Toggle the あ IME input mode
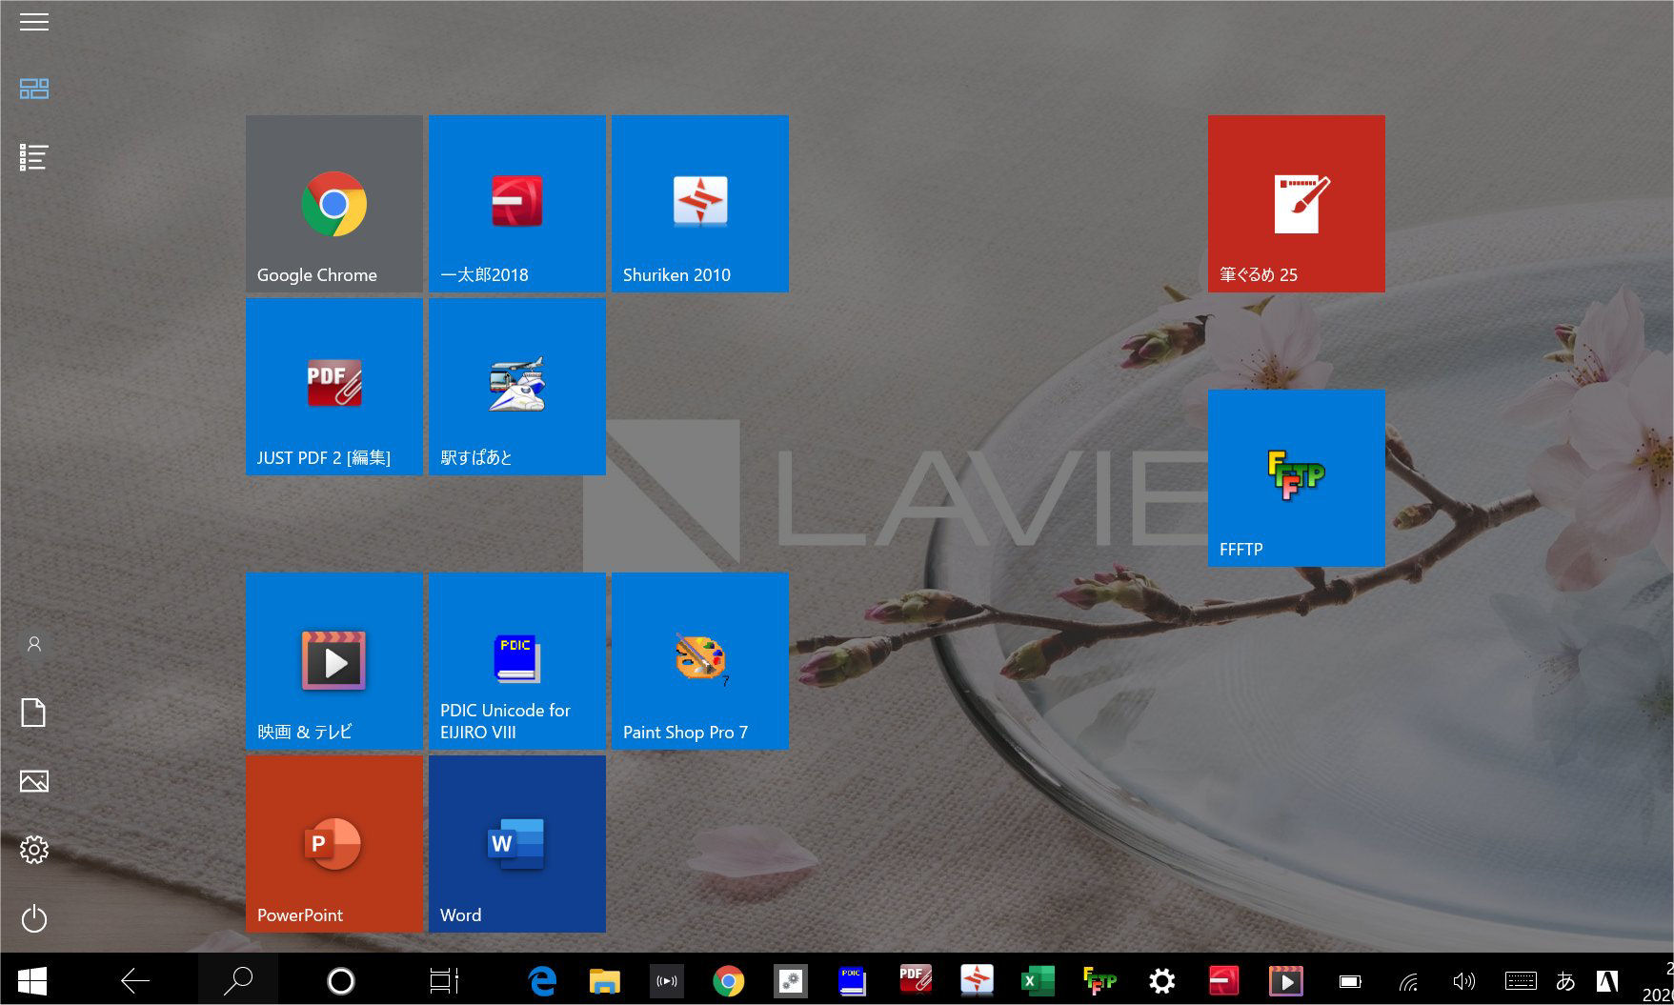The image size is (1674, 1005). coord(1565,981)
